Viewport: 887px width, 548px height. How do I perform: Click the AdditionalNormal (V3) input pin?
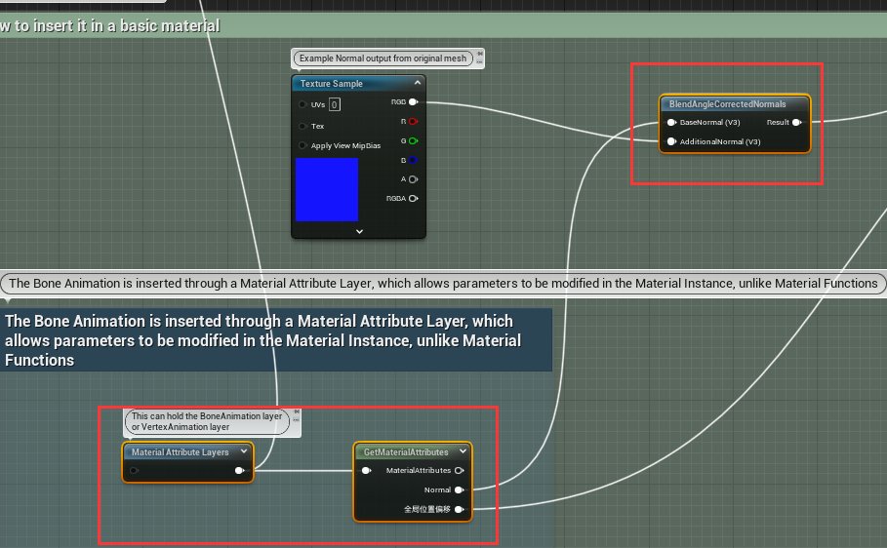coord(671,141)
